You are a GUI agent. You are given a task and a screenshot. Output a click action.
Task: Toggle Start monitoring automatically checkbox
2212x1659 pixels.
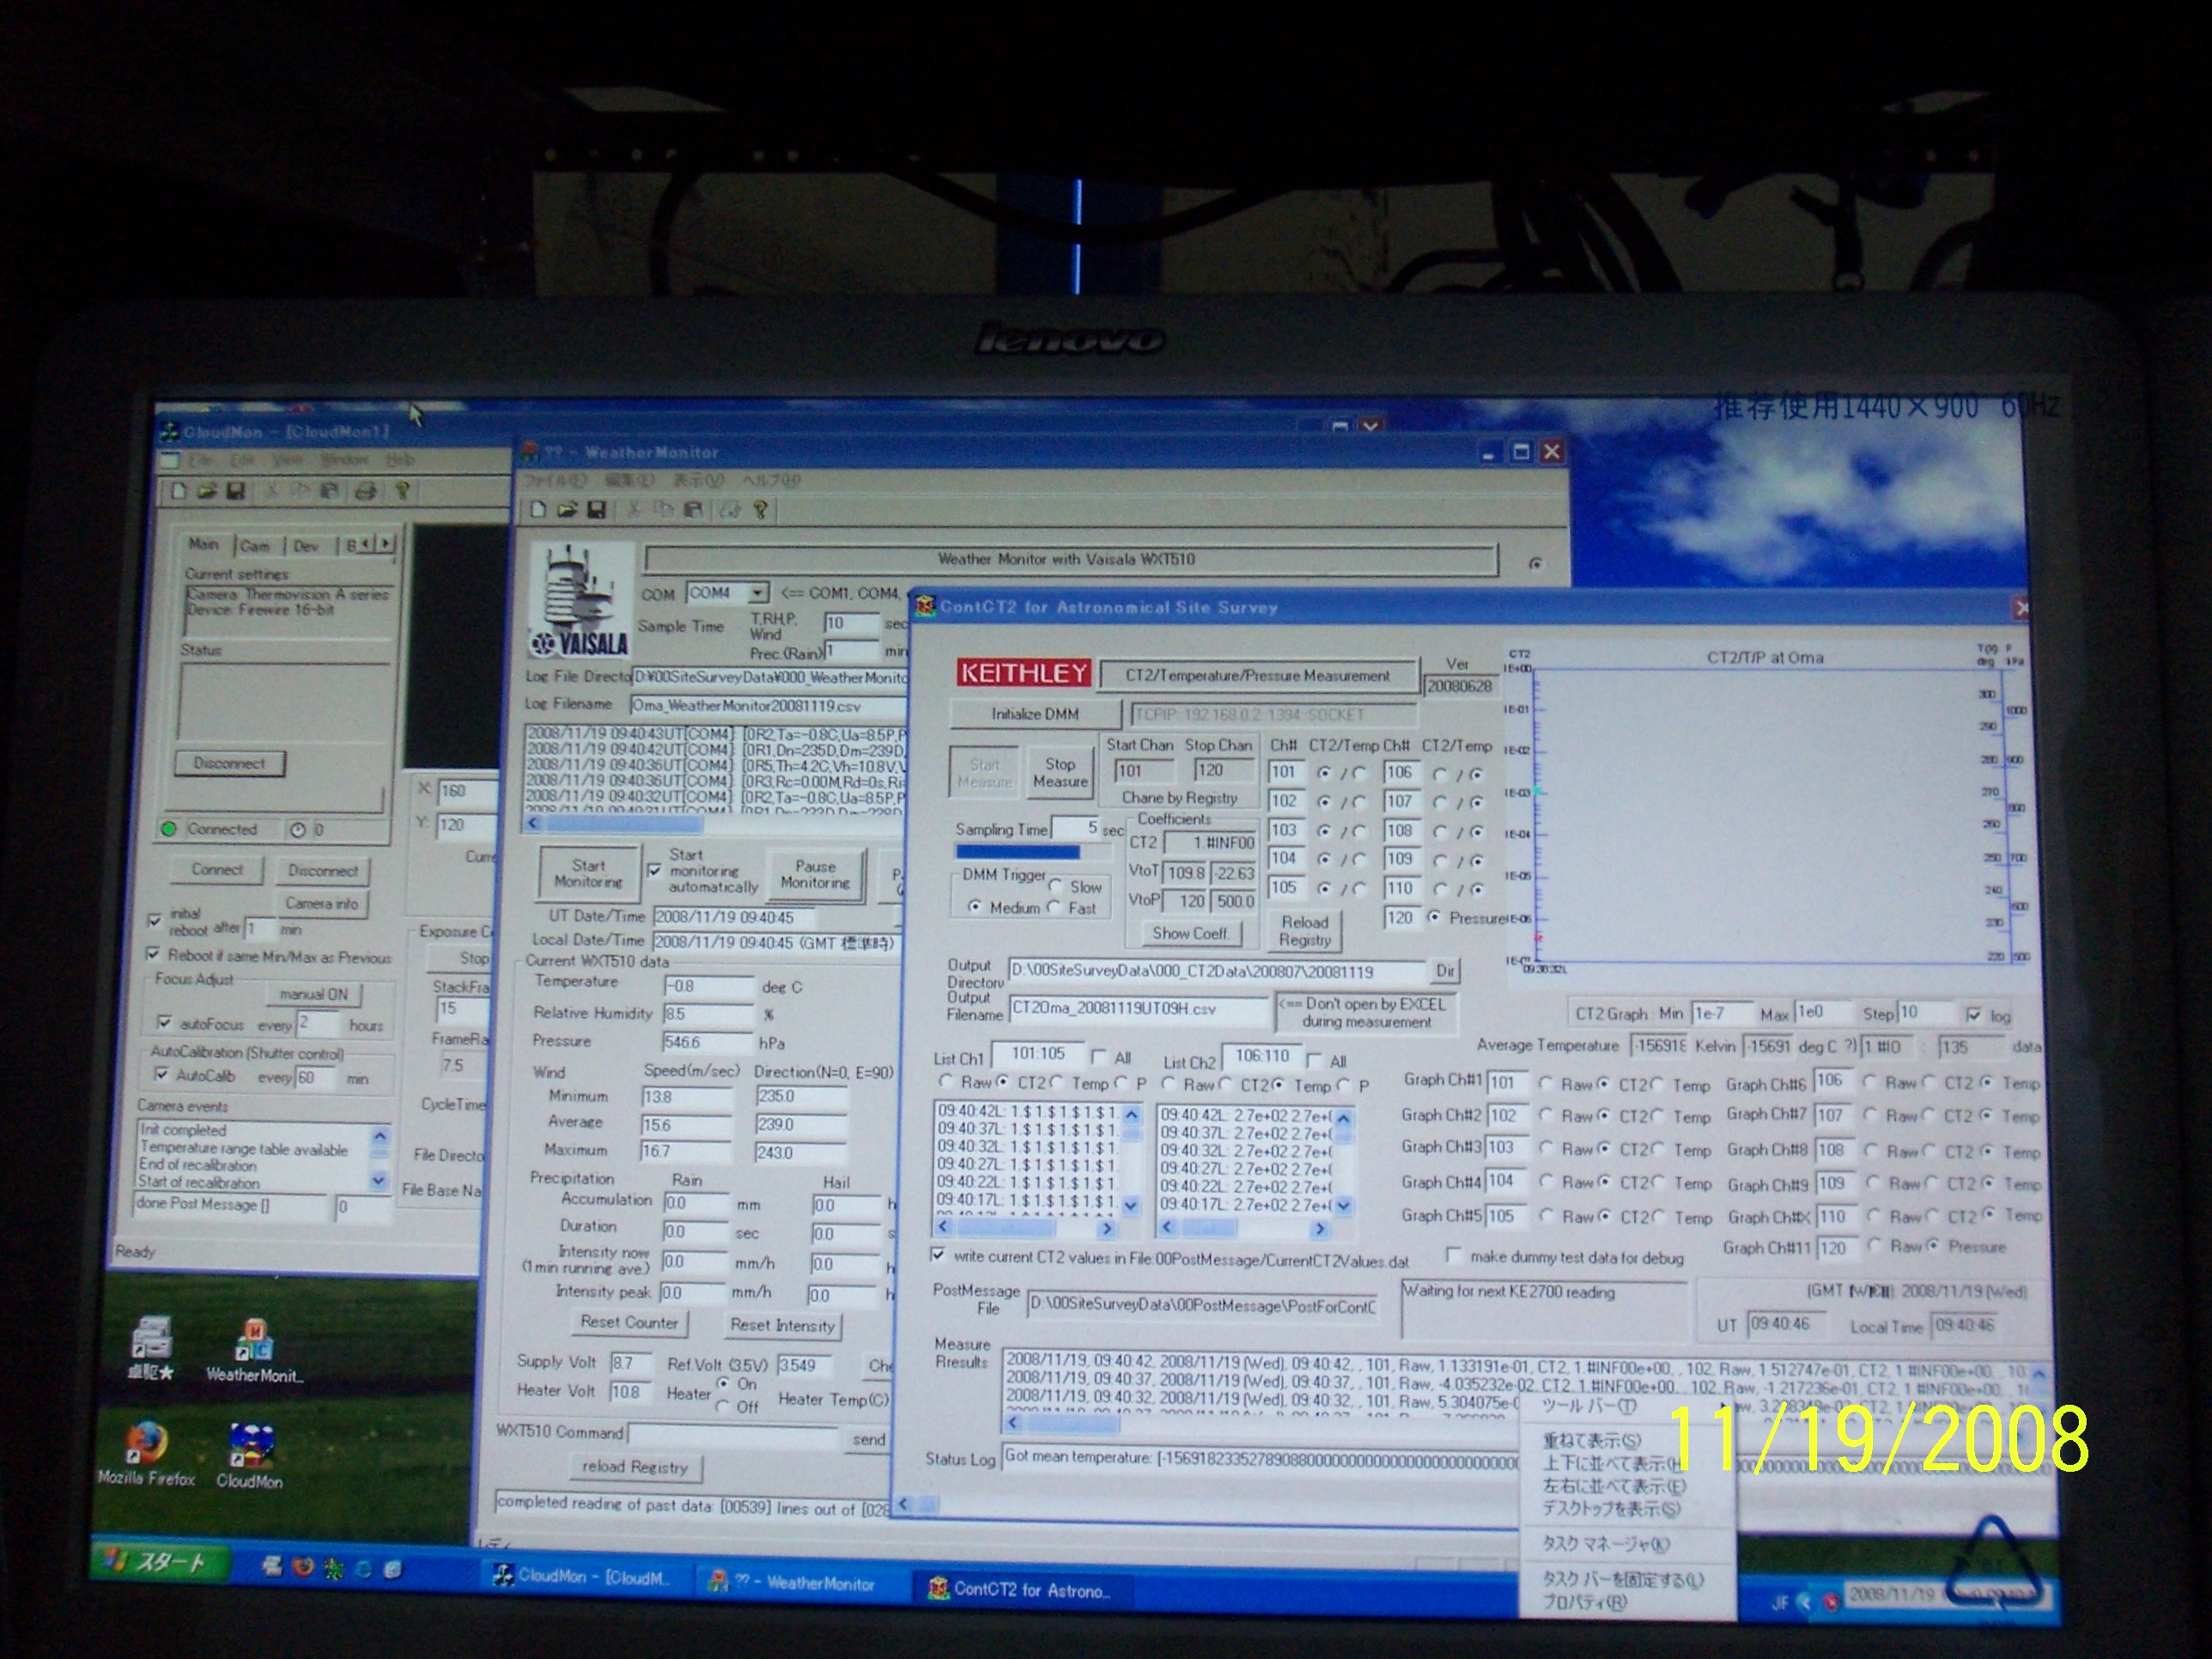point(654,870)
